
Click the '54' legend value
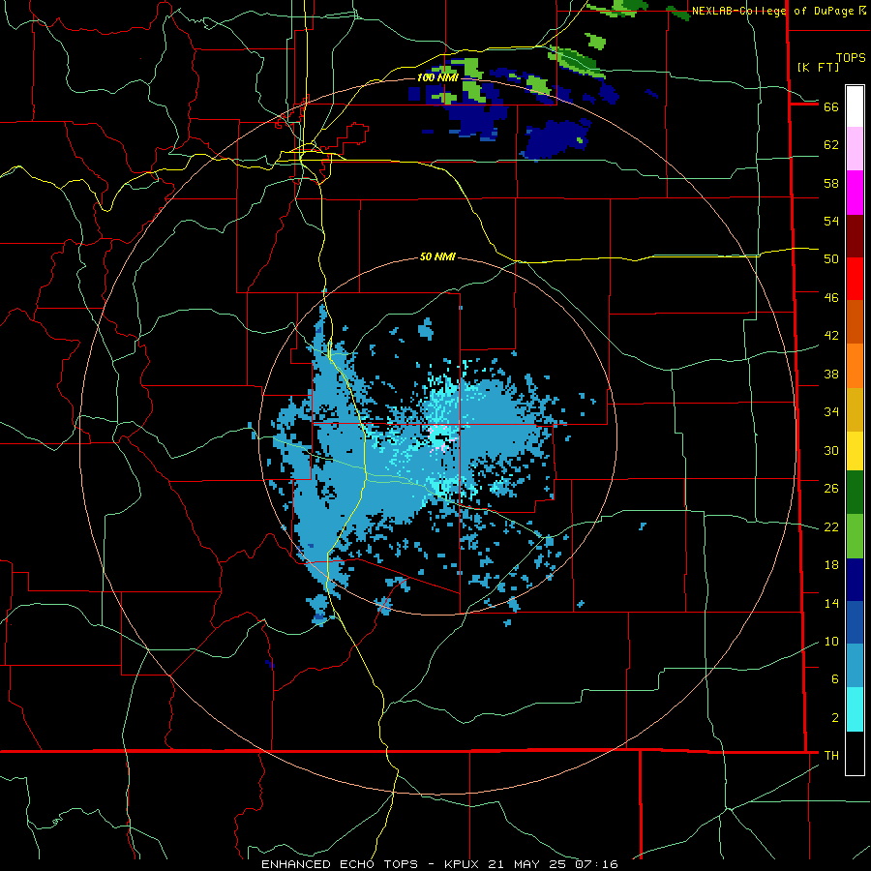pos(831,221)
